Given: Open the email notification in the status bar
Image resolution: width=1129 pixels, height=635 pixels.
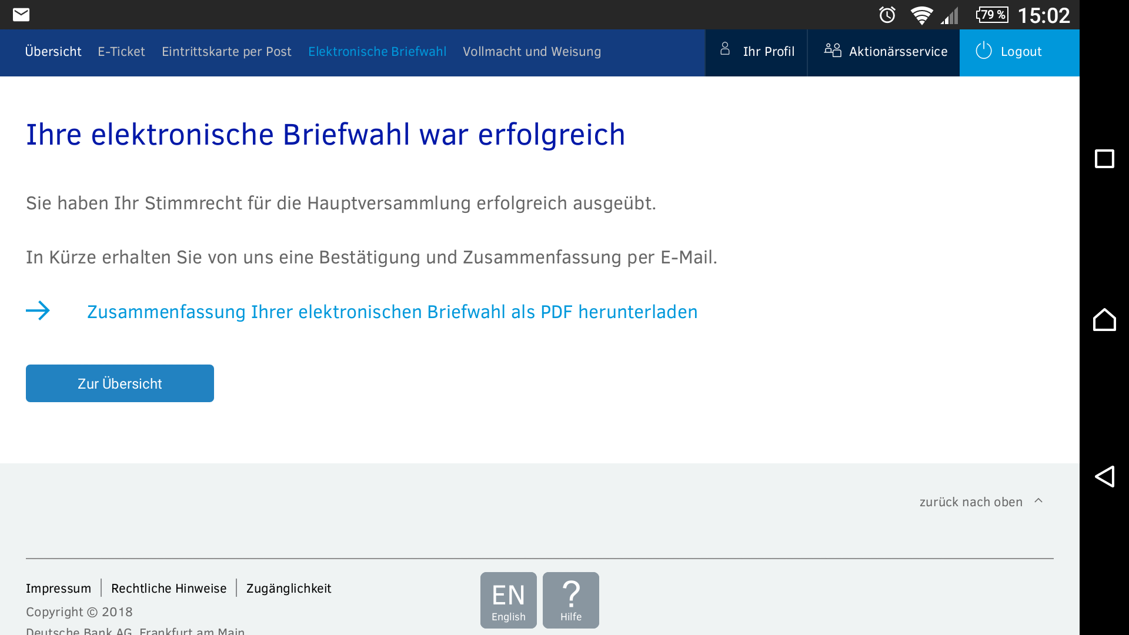Looking at the screenshot, I should 20,14.
